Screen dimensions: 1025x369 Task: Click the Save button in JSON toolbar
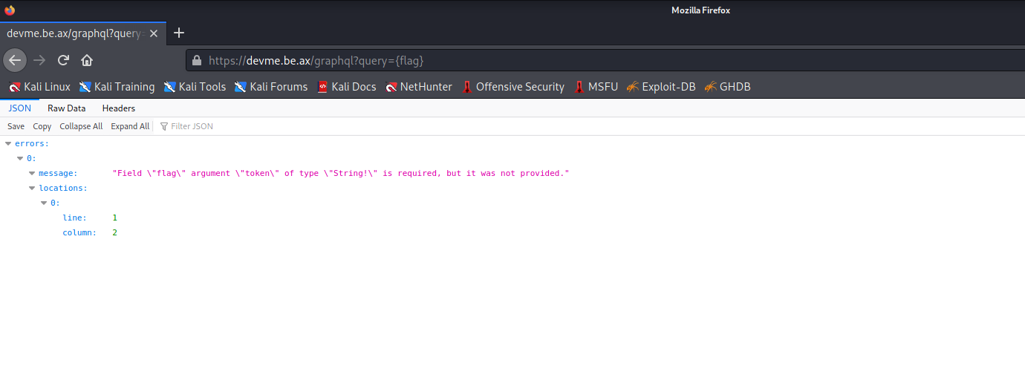click(x=16, y=126)
